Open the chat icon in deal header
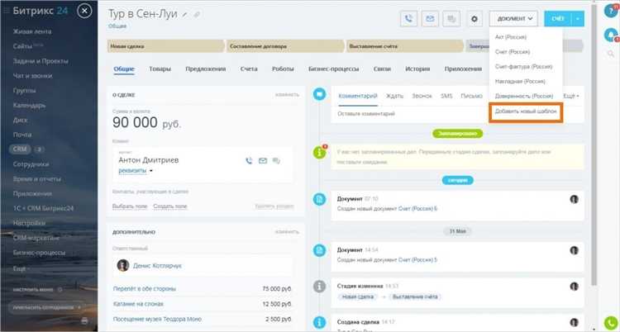The width and height of the screenshot is (620, 332). (451, 17)
